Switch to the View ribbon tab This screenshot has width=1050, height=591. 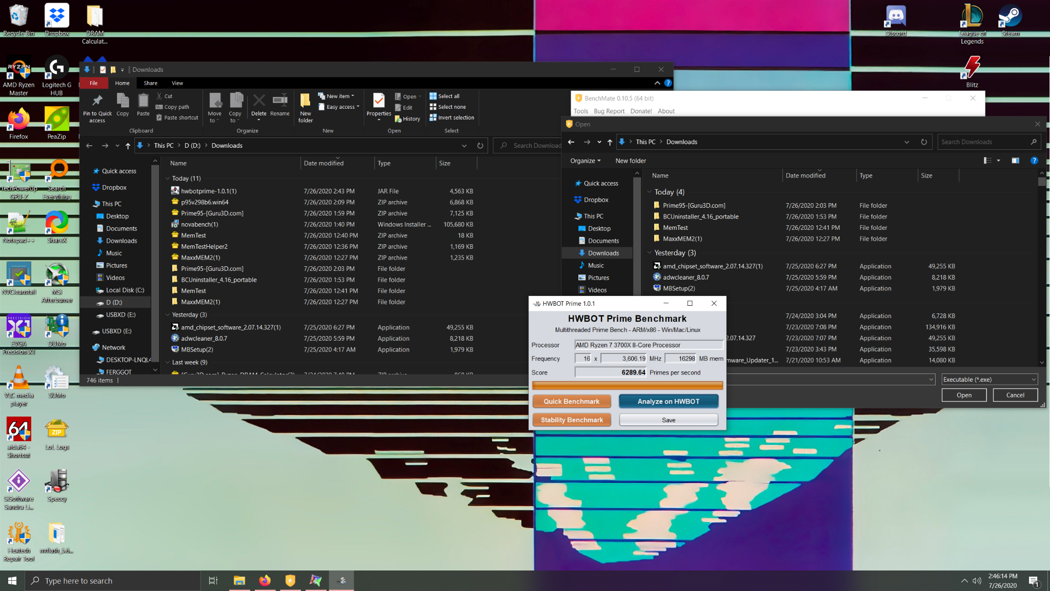177,83
